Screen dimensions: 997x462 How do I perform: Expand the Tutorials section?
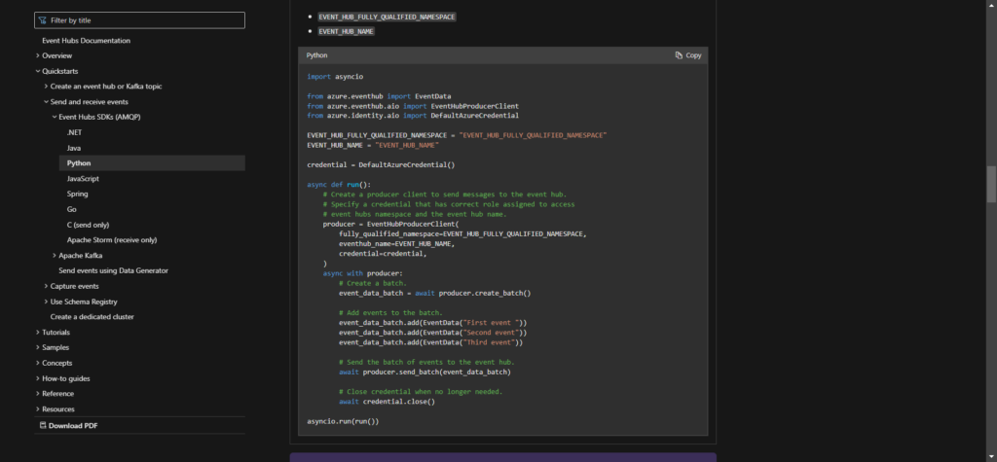coord(55,333)
